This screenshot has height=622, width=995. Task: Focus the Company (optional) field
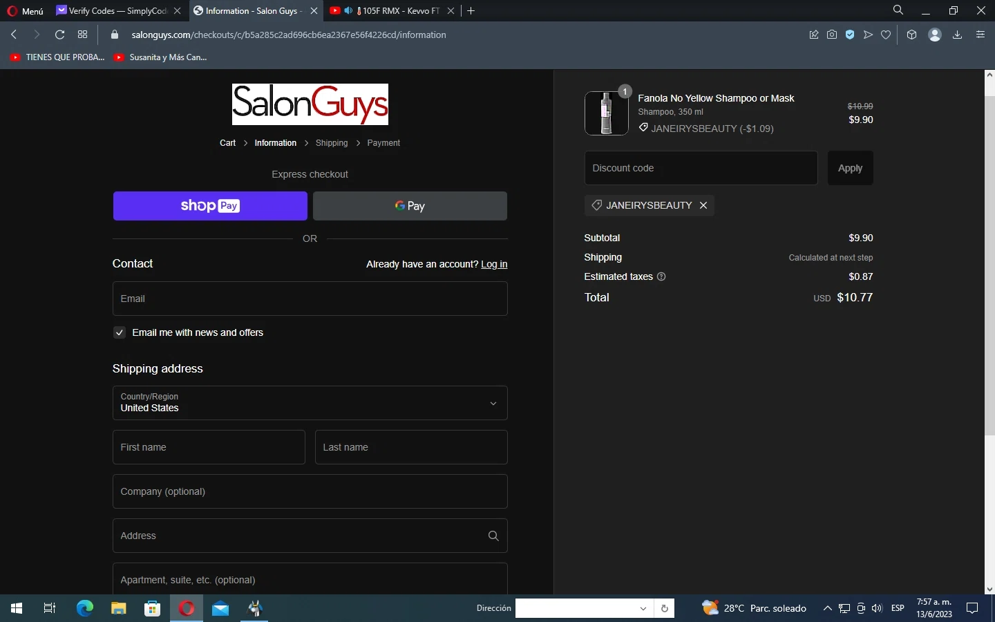(310, 491)
